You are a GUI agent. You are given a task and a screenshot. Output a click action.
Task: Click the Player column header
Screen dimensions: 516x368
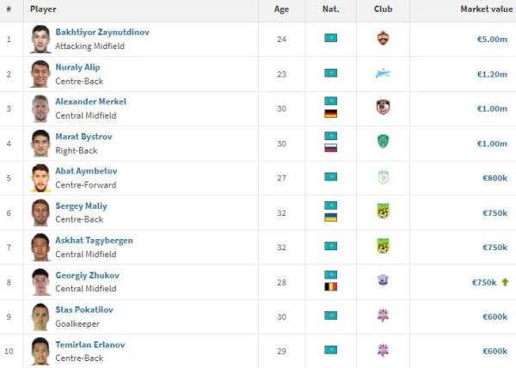pos(43,9)
